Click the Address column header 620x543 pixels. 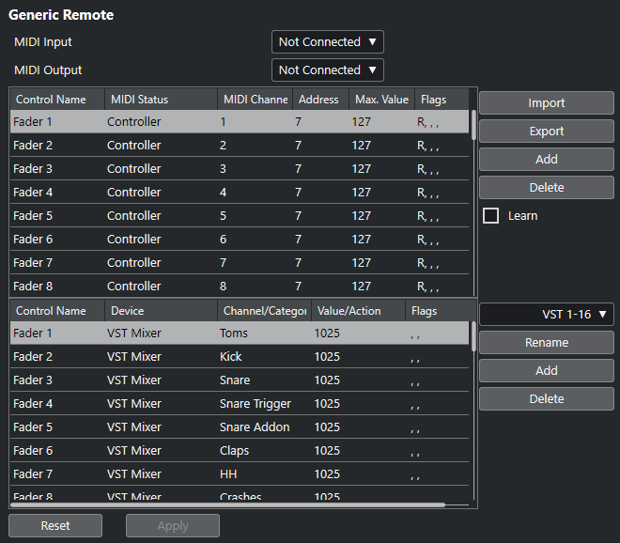coord(320,100)
